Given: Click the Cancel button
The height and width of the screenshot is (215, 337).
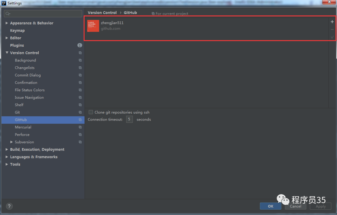Looking at the screenshot, I should [295, 206].
